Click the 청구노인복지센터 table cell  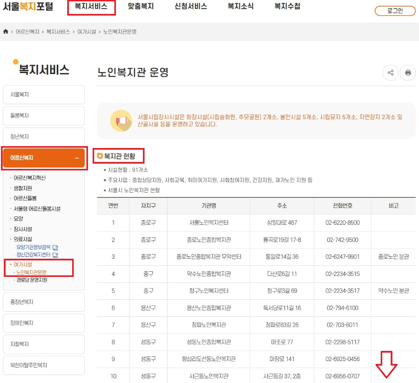pos(209,291)
